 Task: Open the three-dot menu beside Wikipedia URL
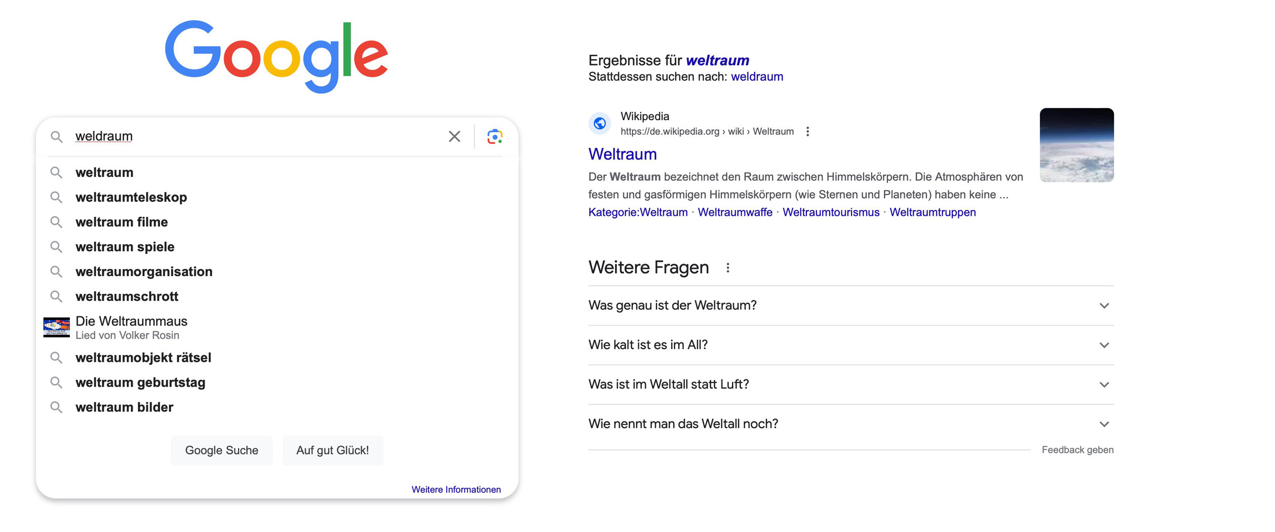pyautogui.click(x=807, y=132)
